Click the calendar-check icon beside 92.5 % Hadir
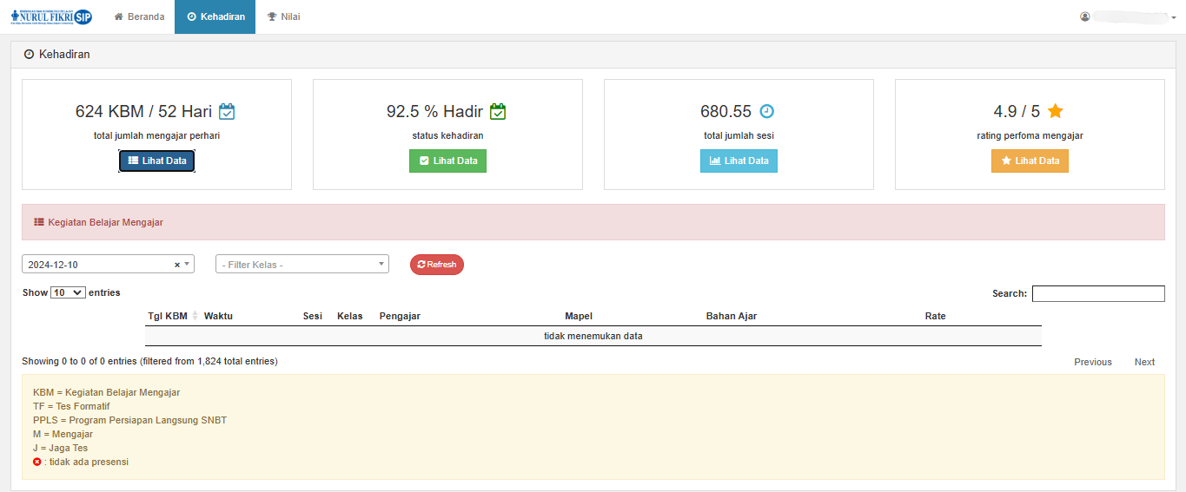This screenshot has height=492, width=1186. (x=498, y=111)
